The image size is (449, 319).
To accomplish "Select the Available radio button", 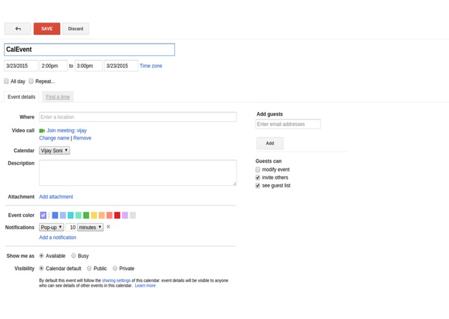I will tap(41, 256).
